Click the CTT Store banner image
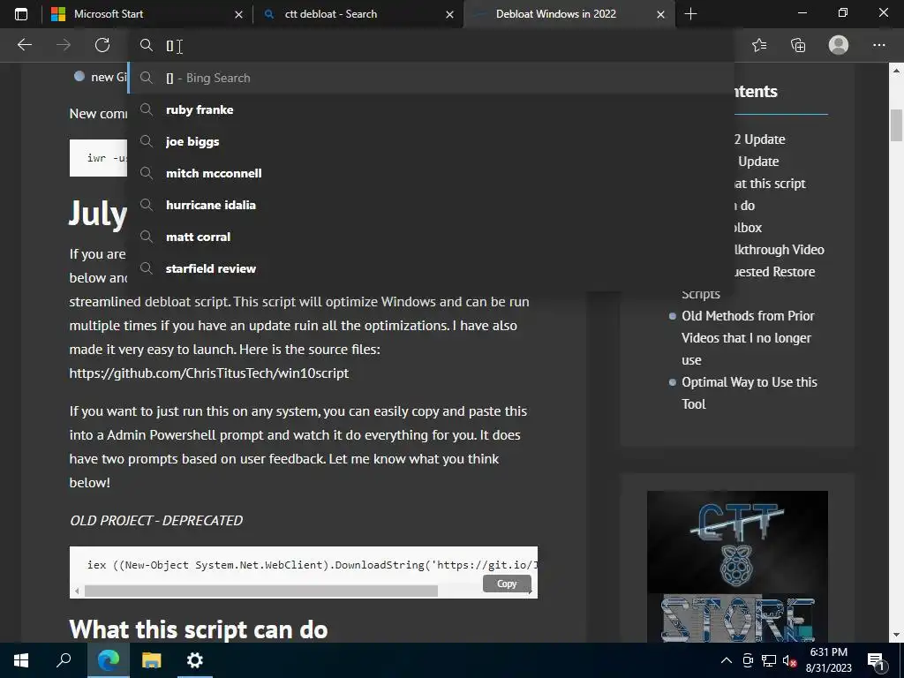The width and height of the screenshot is (904, 678). click(737, 567)
